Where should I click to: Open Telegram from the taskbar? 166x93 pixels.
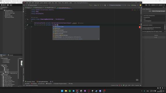coord(73,91)
